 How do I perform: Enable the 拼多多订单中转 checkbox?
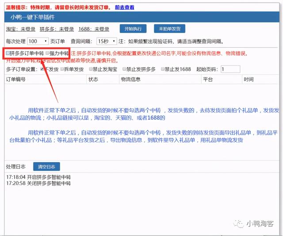pos(8,53)
